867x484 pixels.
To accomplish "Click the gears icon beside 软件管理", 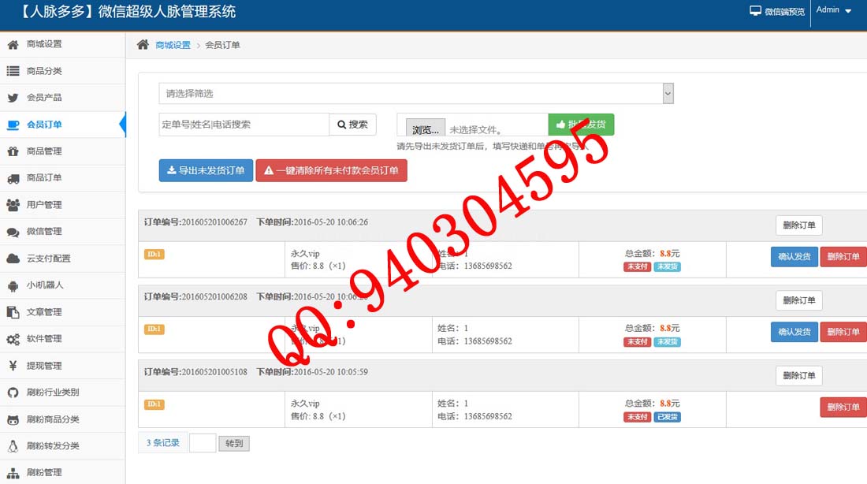I will click(13, 339).
